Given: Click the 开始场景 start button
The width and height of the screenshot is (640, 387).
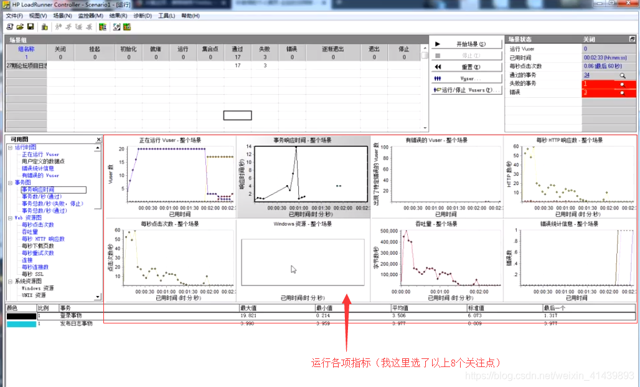Looking at the screenshot, I should 467,44.
